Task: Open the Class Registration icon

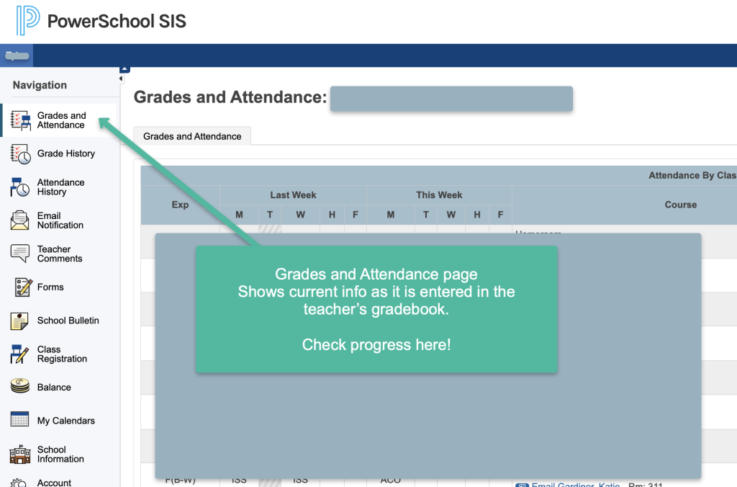Action: tap(19, 354)
